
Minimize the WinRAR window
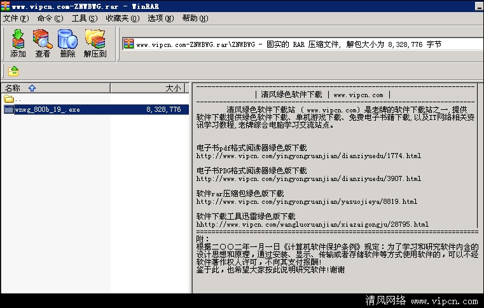(479, 6)
